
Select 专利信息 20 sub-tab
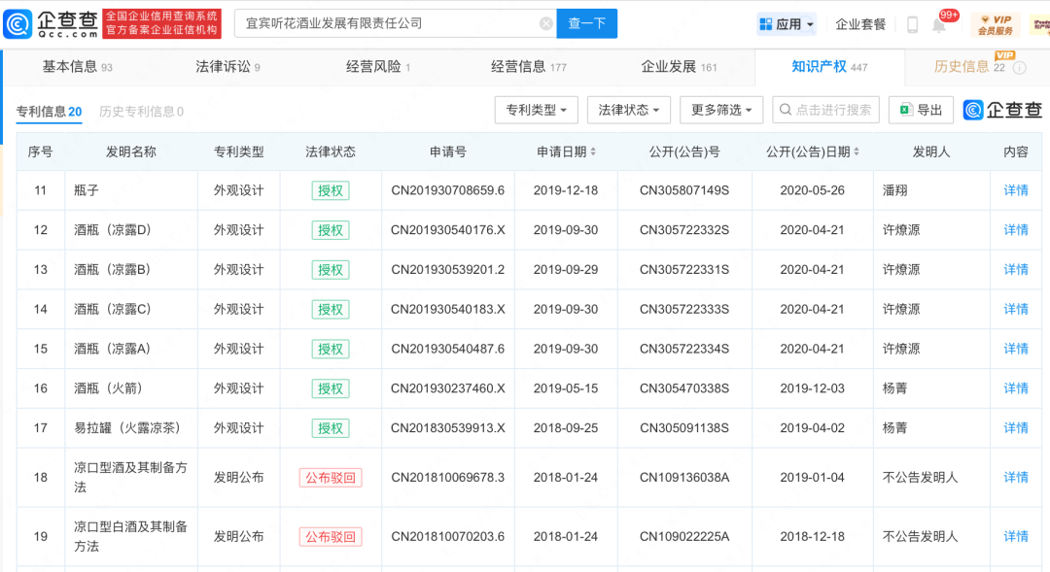pyautogui.click(x=49, y=112)
